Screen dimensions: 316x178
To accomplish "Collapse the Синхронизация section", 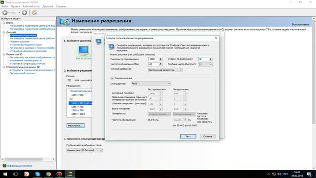I will (x=112, y=78).
